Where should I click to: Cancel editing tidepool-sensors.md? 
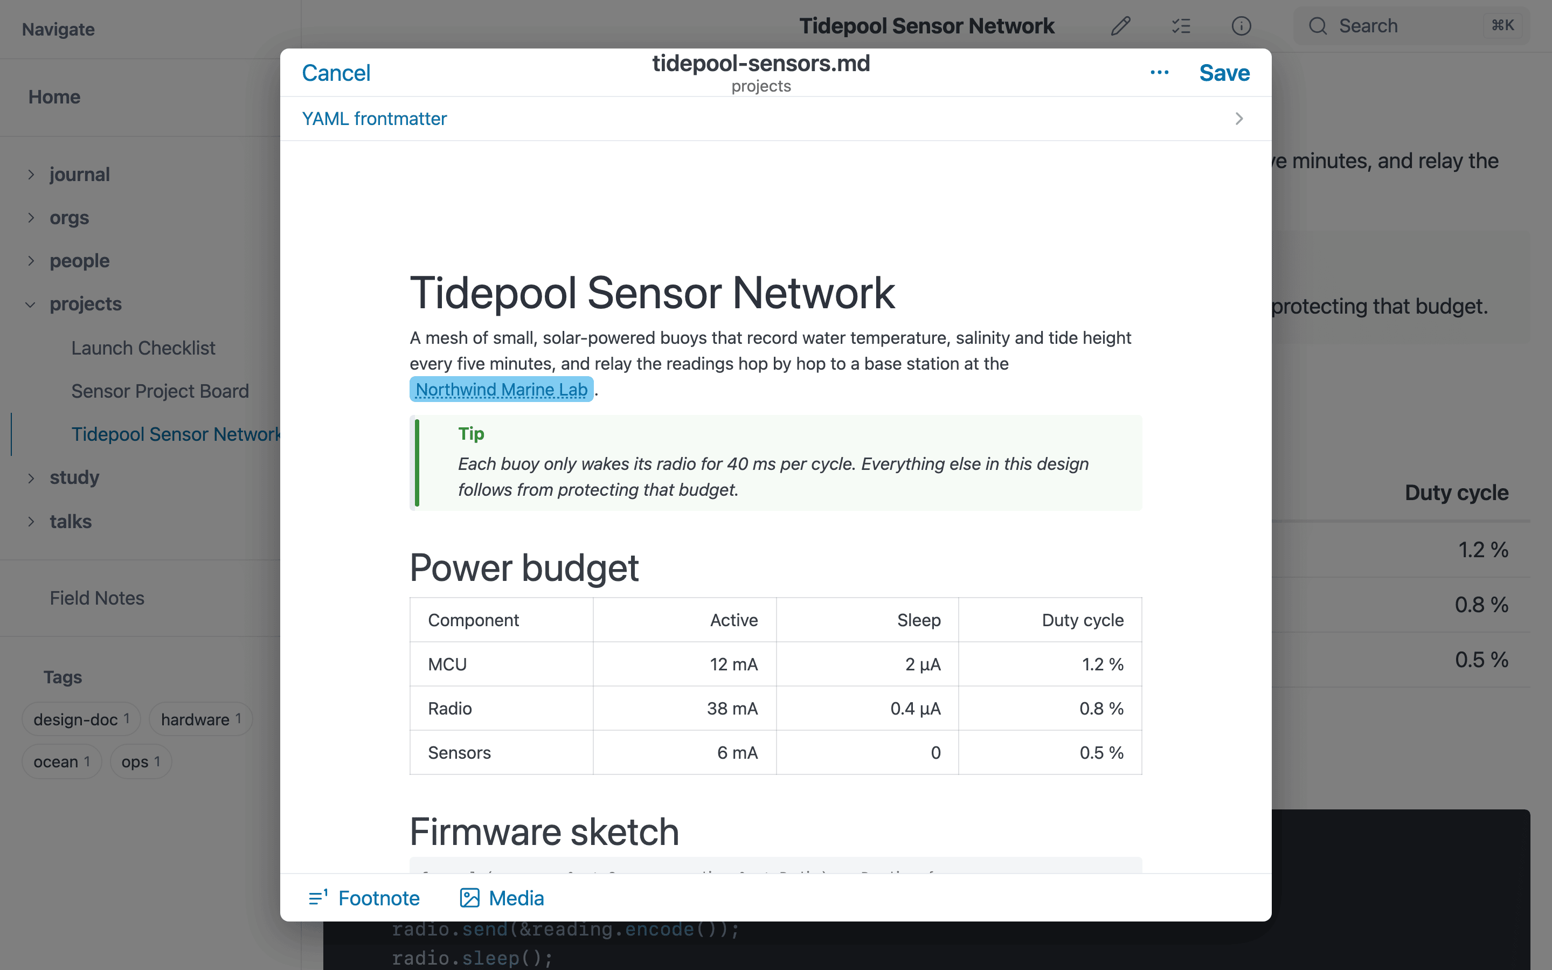tap(336, 73)
